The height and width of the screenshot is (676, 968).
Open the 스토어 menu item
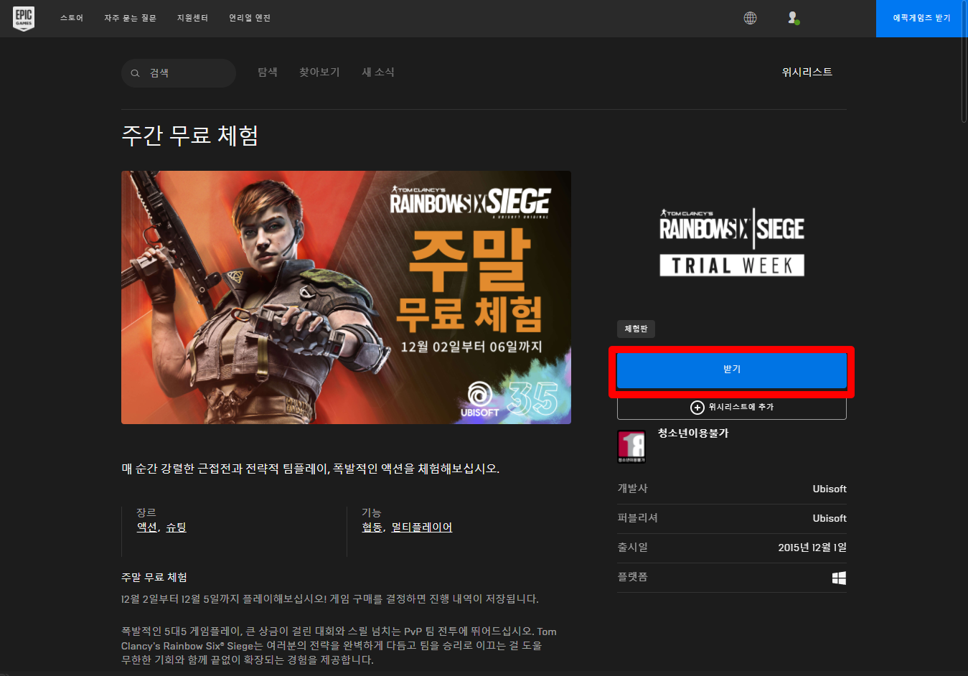(x=72, y=18)
